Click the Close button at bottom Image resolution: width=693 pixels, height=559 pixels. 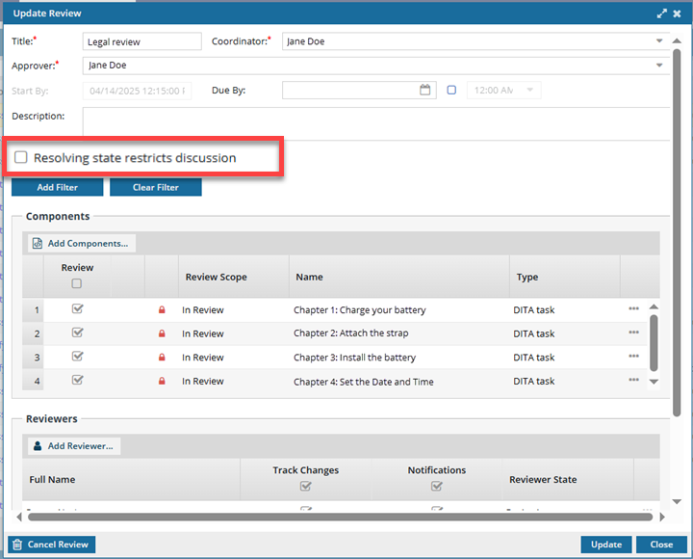click(x=661, y=545)
